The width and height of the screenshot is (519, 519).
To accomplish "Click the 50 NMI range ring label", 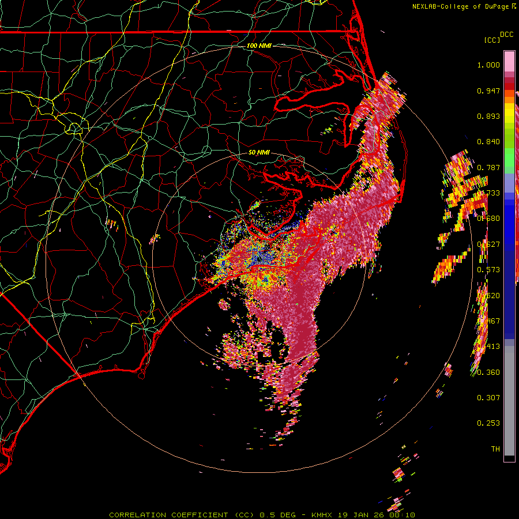I will point(259,153).
